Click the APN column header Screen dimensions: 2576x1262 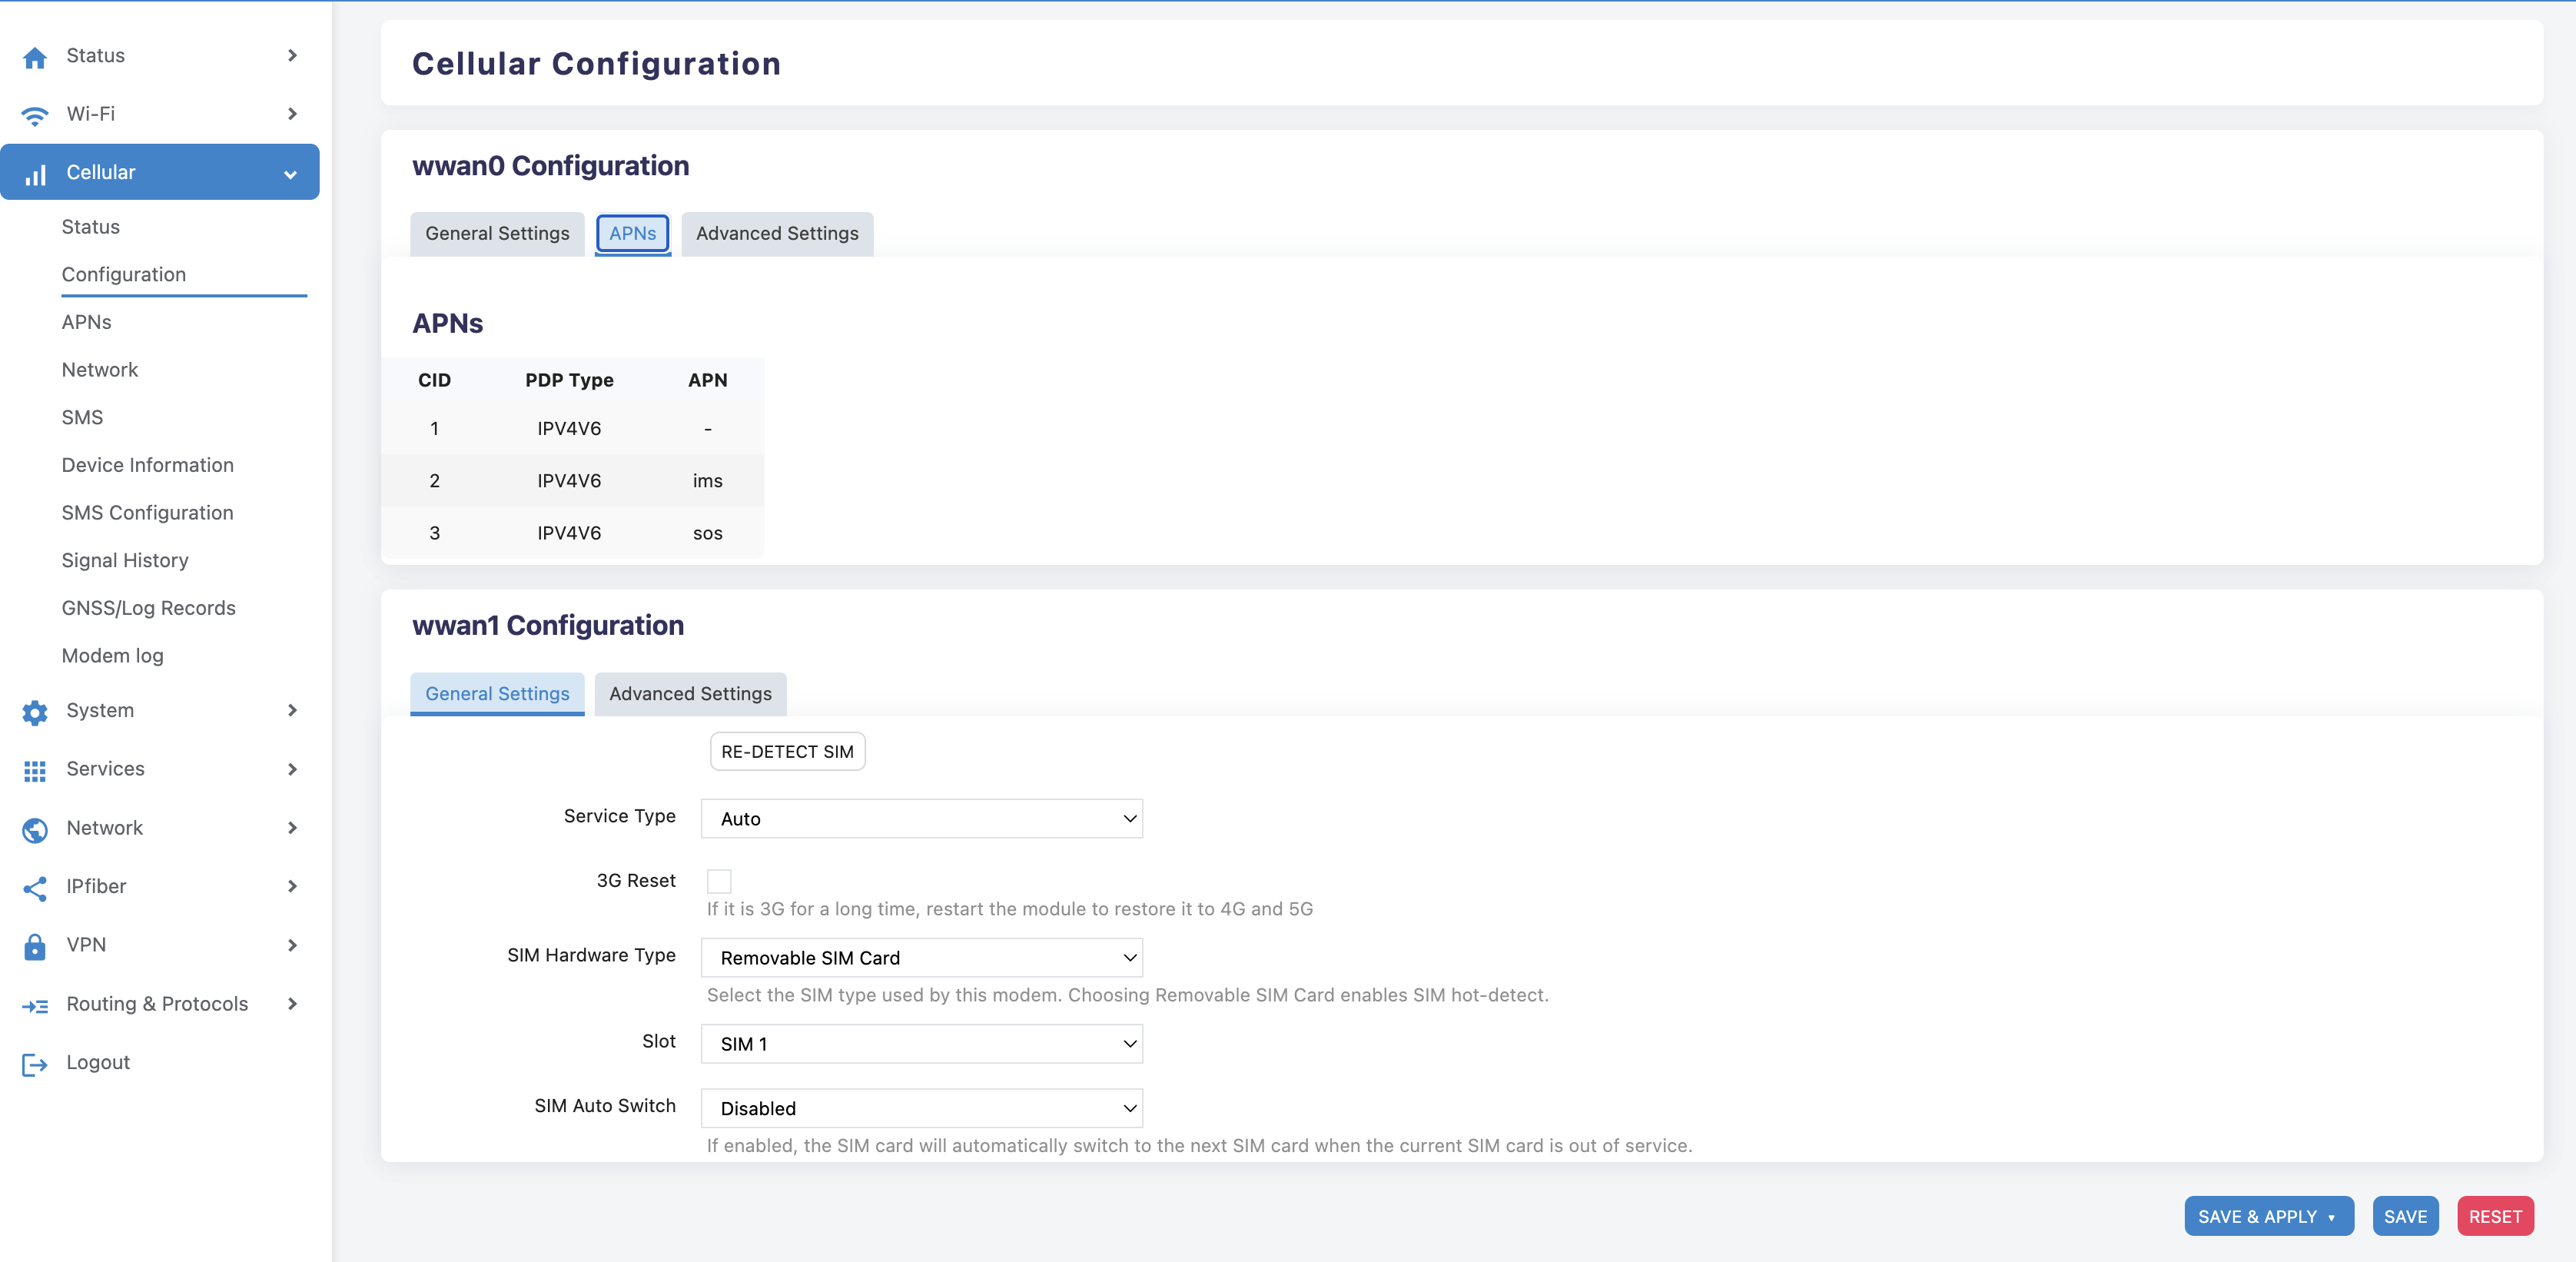pyautogui.click(x=707, y=380)
